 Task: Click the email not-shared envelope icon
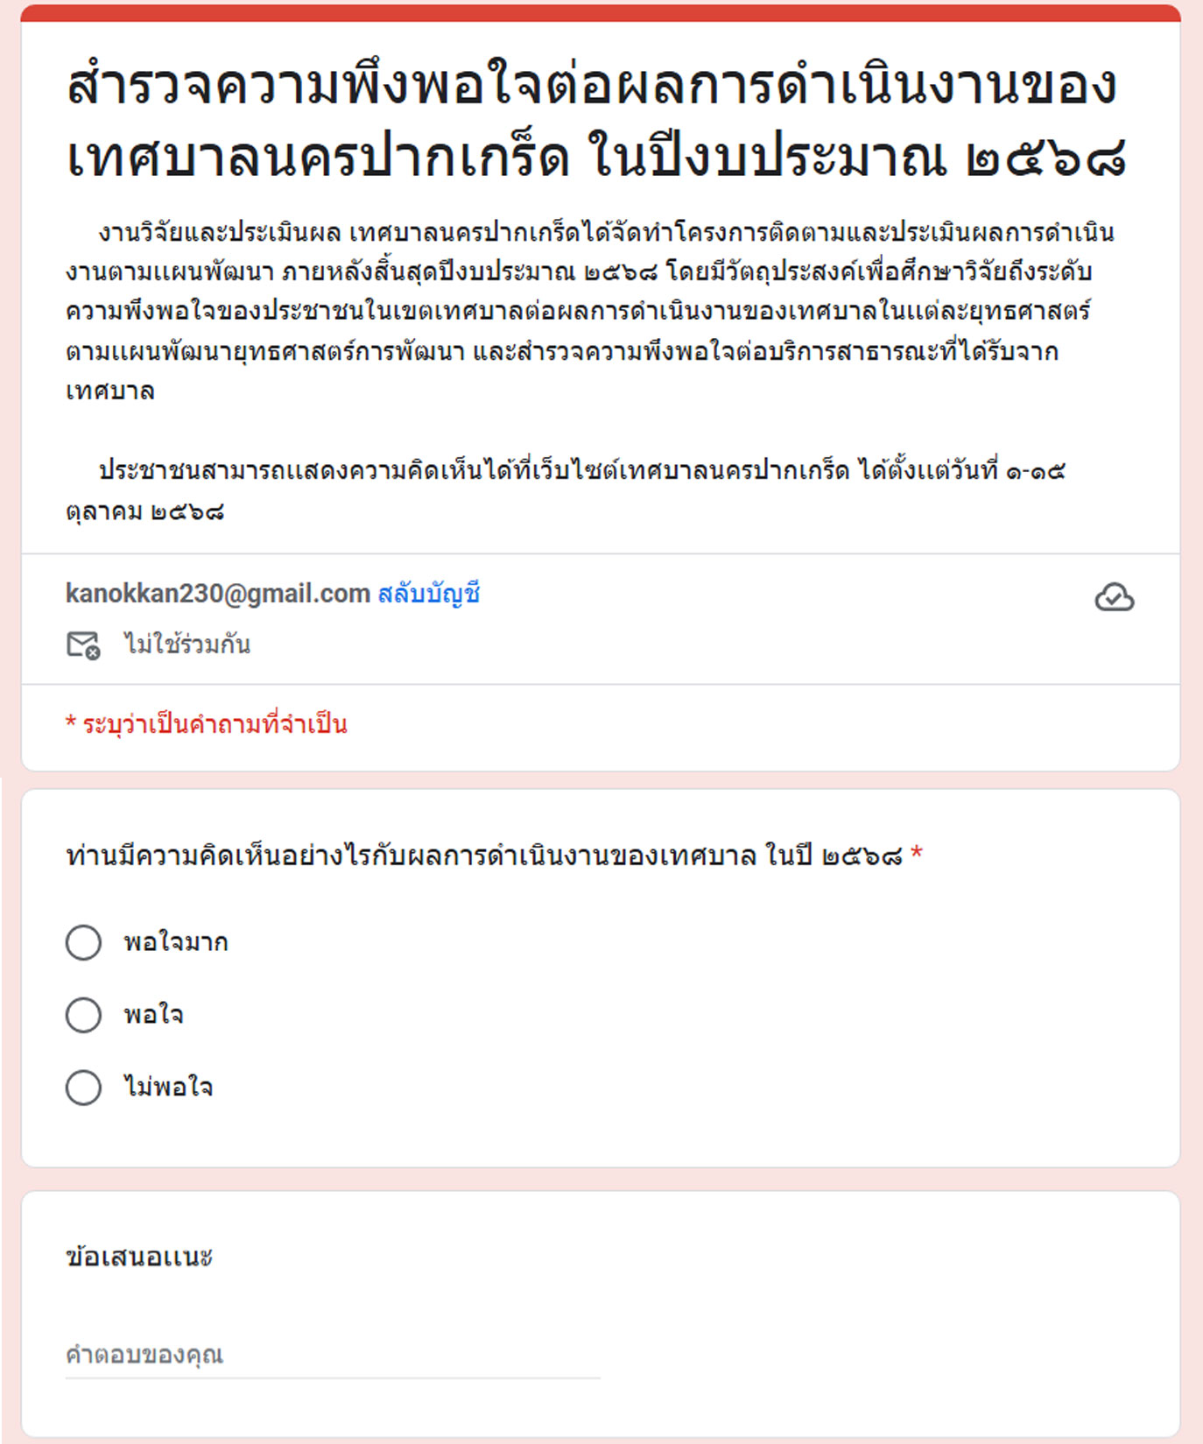point(83,645)
